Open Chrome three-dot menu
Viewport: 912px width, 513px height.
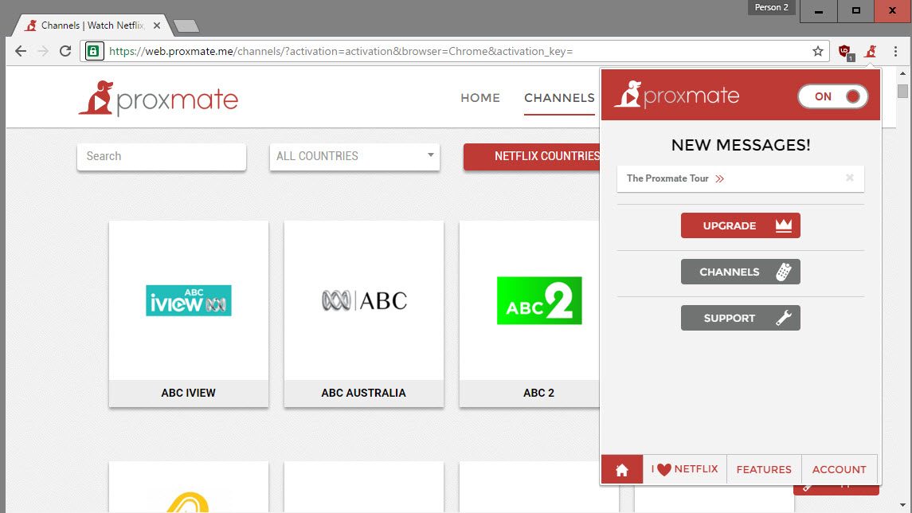coord(896,51)
